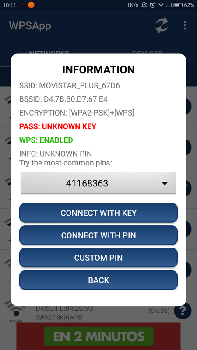The height and width of the screenshot is (350, 197).
Task: Tap the refresh networks icon
Action: tap(162, 25)
